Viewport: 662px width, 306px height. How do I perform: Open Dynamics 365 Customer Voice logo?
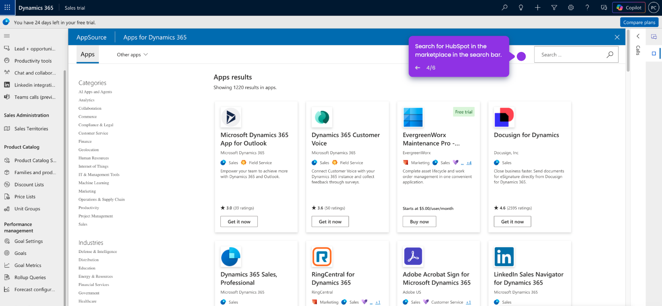coord(322,117)
